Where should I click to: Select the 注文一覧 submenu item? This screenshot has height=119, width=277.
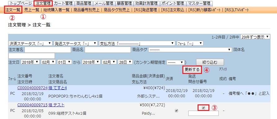tap(13, 10)
